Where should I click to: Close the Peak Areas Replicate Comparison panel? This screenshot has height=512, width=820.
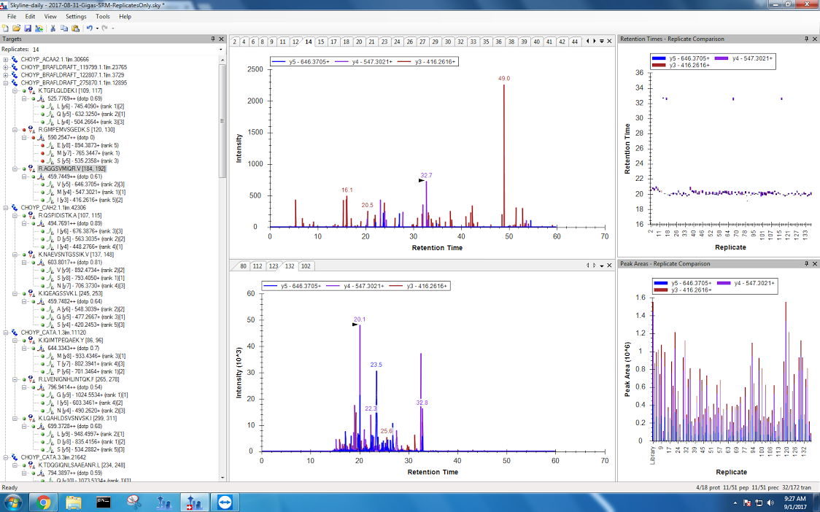point(815,263)
